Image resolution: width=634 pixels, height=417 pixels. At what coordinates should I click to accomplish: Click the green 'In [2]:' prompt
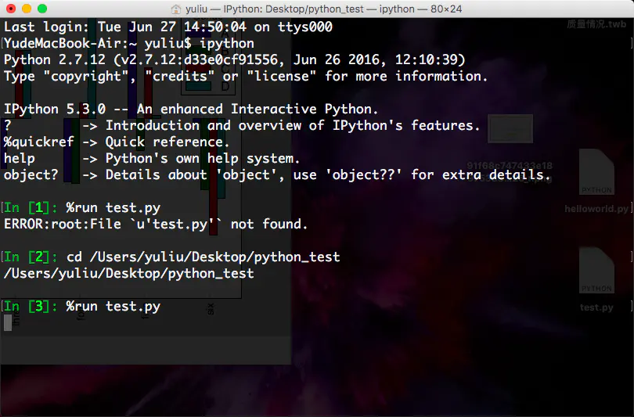click(x=30, y=257)
